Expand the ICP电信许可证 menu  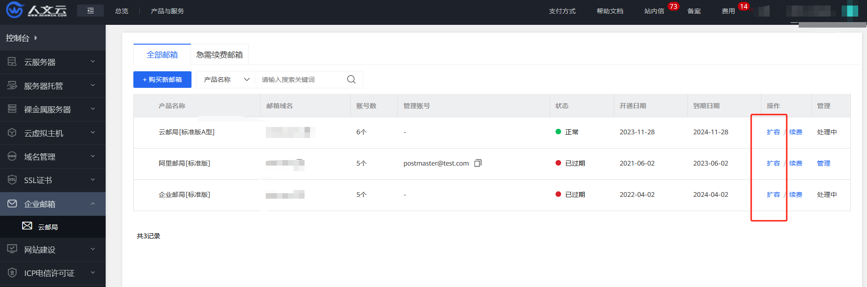93,273
